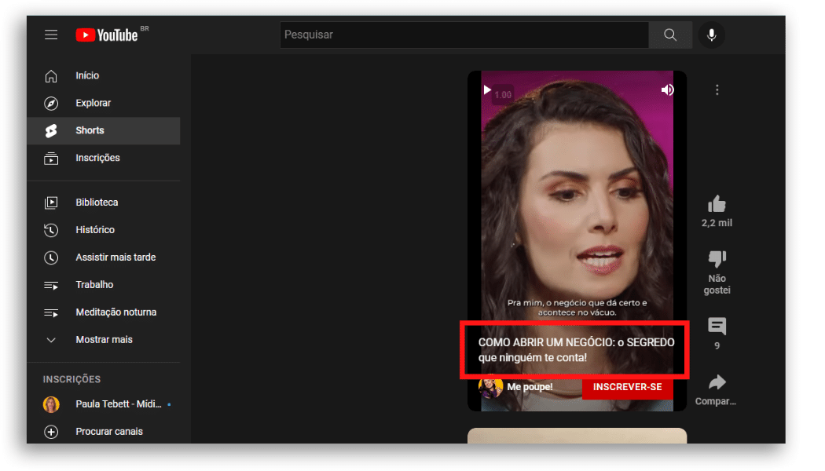Open Inscrições in the sidebar

pyautogui.click(x=104, y=158)
